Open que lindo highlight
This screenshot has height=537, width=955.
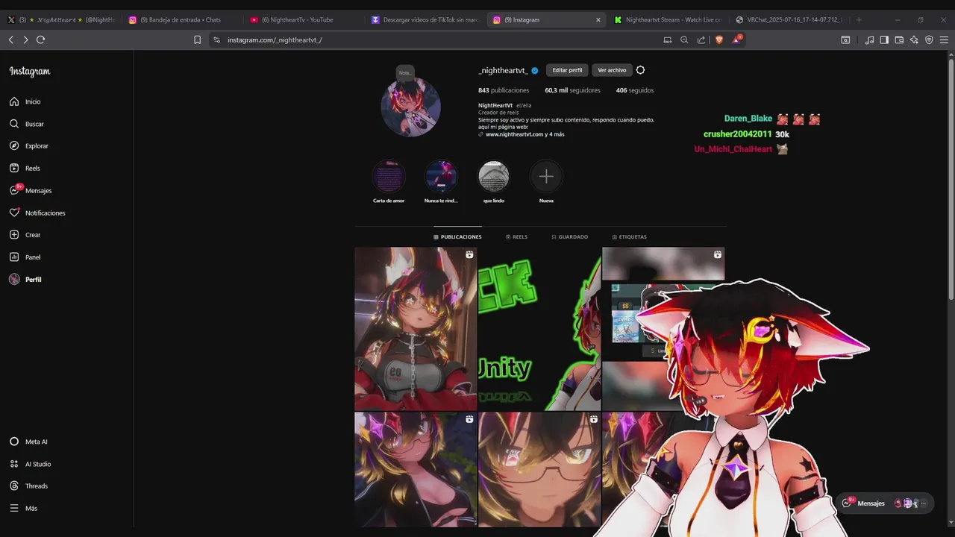(x=493, y=177)
